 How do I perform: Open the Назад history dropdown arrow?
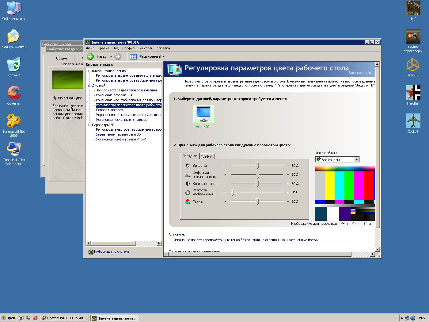tap(111, 56)
